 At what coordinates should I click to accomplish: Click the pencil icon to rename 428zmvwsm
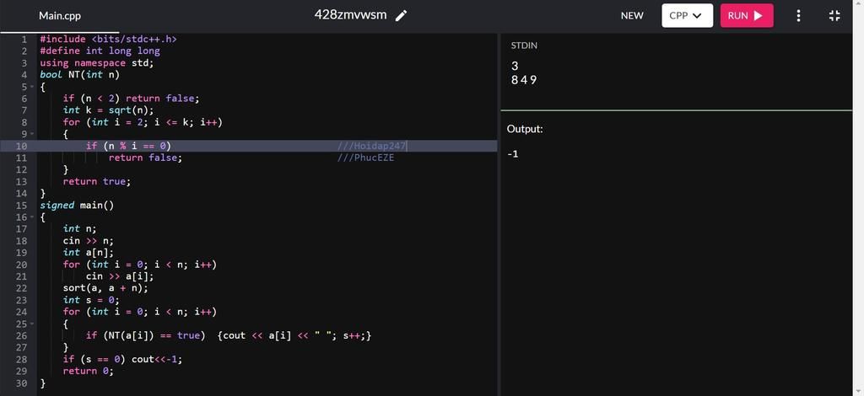tap(401, 15)
